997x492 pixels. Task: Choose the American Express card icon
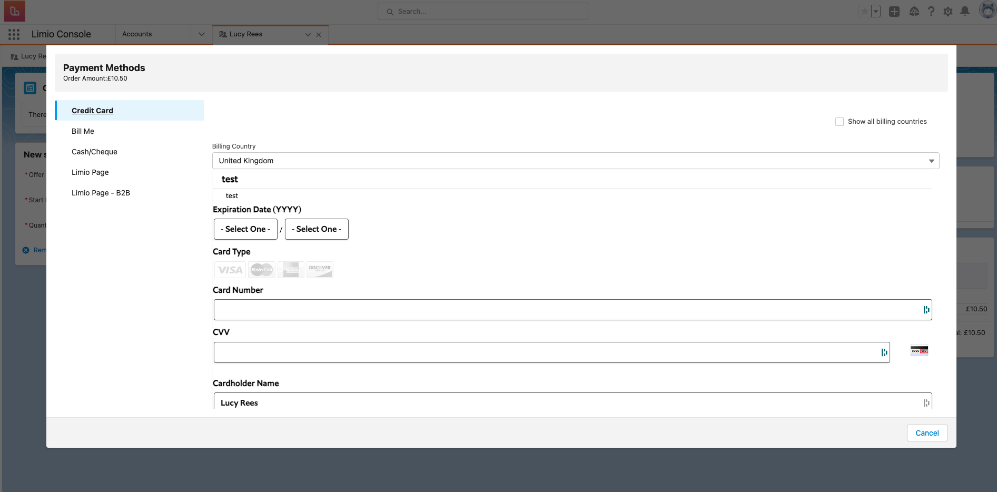pos(291,270)
